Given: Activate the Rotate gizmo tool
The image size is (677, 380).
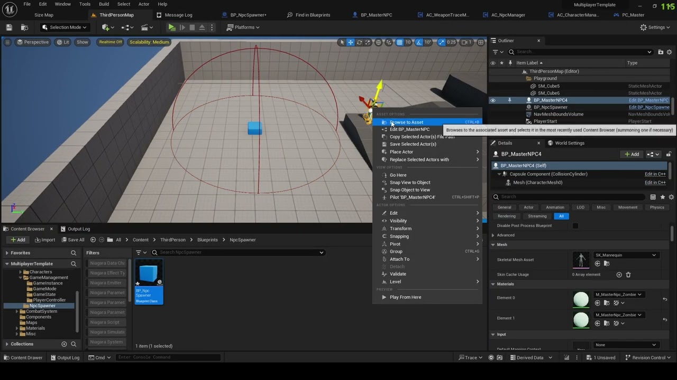Looking at the screenshot, I should click(359, 42).
